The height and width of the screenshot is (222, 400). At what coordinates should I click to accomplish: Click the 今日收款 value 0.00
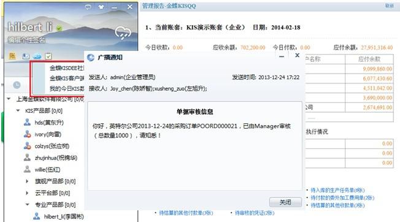(x=177, y=48)
